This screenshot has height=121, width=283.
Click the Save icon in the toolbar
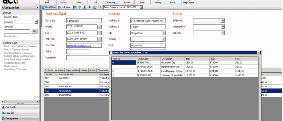pyautogui.click(x=75, y=7)
